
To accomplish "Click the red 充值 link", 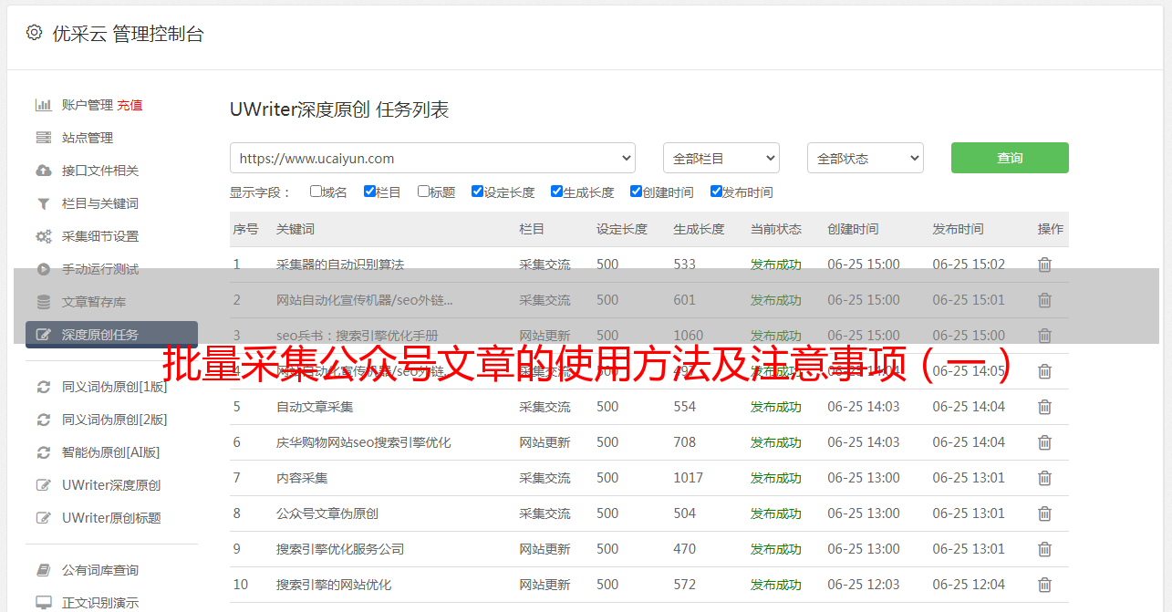I will click(130, 105).
